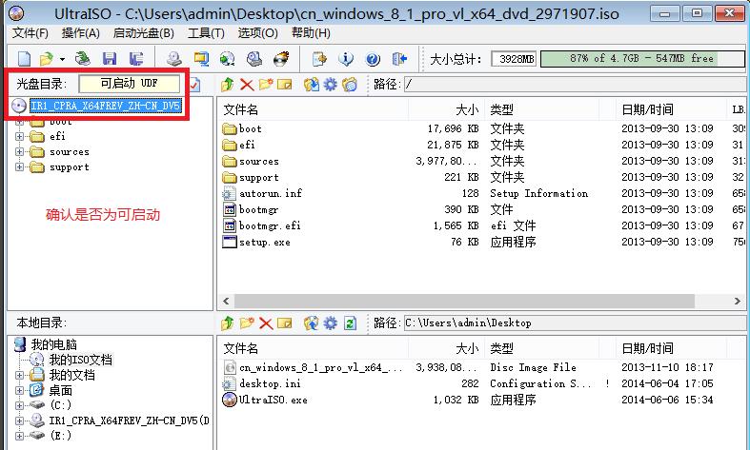The height and width of the screenshot is (450, 750).
Task: Click the Mount to virtual drive icon
Action: [254, 59]
